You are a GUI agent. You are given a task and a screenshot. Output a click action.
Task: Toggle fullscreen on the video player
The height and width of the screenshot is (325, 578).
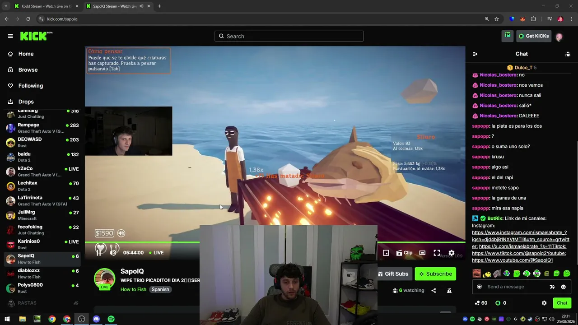click(437, 253)
